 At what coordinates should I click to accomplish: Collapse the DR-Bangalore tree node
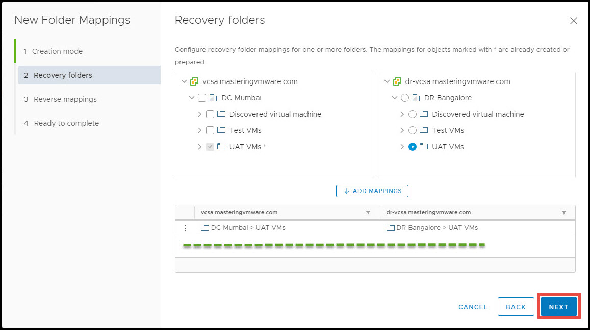tap(394, 98)
